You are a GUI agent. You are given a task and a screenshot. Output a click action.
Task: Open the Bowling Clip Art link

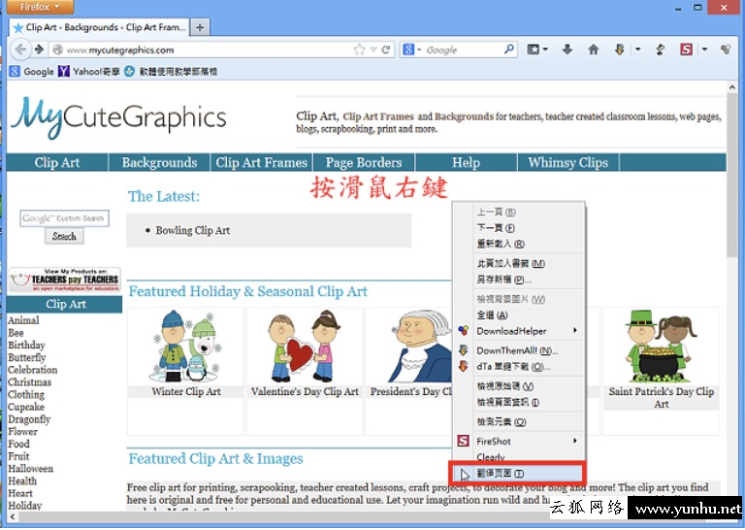point(193,230)
